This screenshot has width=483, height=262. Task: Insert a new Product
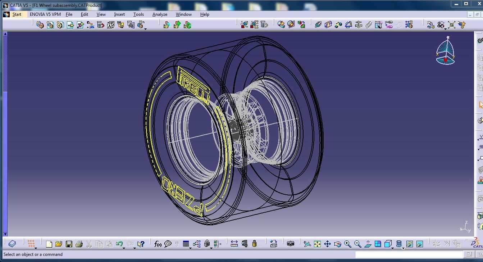click(50, 24)
